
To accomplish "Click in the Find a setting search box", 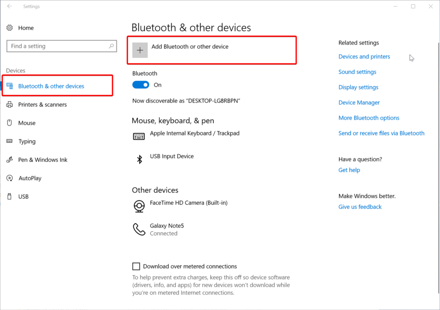I will point(57,46).
